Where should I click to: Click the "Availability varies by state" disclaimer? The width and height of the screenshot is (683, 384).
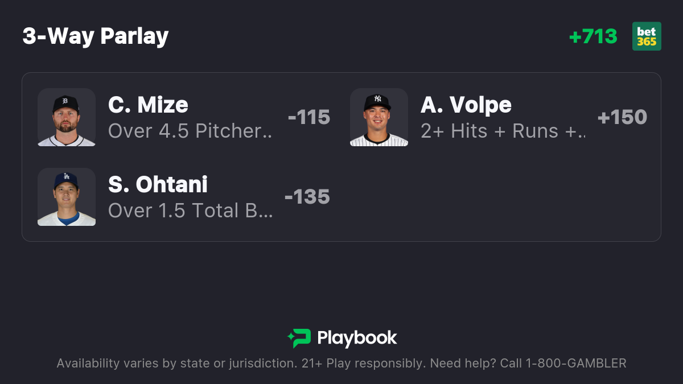click(175, 364)
